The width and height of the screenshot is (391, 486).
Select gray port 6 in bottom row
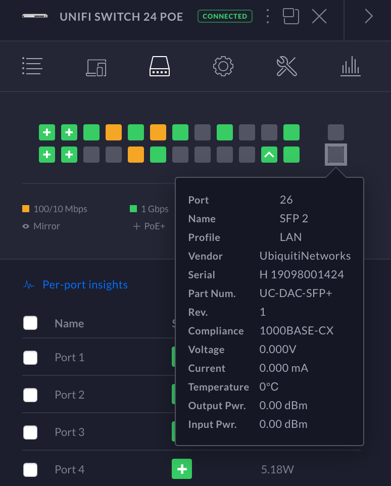[x=91, y=155]
